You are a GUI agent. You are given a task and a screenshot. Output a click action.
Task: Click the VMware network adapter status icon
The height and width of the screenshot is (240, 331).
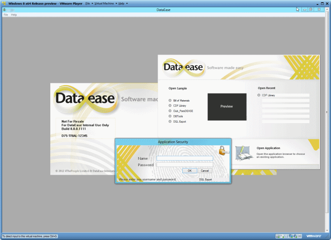(291, 236)
